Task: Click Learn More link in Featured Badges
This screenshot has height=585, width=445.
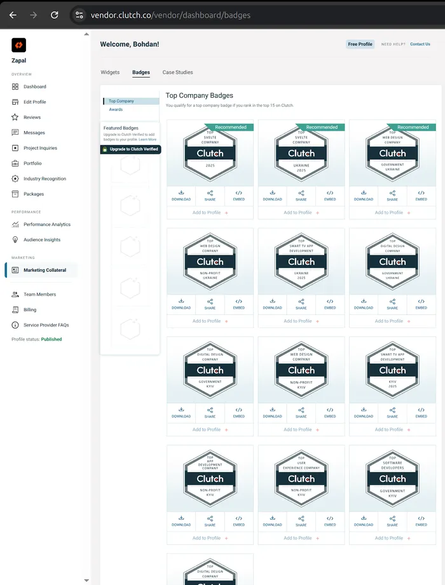Action: click(x=147, y=140)
